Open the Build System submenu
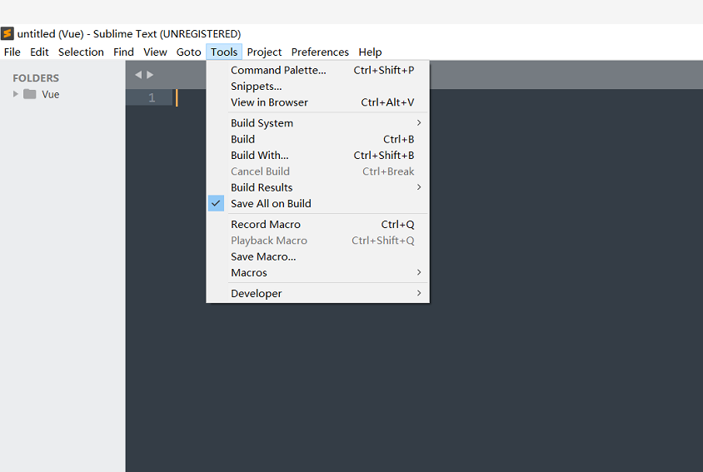Image resolution: width=703 pixels, height=472 pixels. point(318,123)
